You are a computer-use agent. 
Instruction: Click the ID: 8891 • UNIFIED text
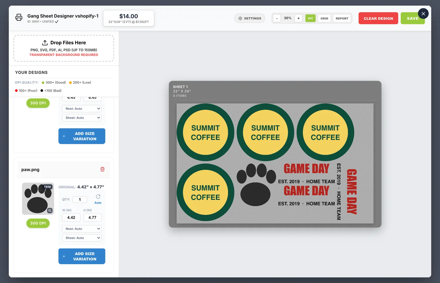[43, 21]
